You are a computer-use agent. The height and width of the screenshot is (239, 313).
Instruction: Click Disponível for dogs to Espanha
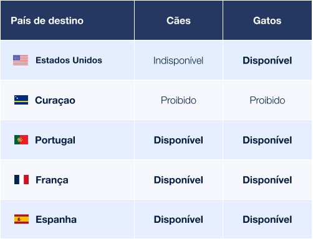178,220
